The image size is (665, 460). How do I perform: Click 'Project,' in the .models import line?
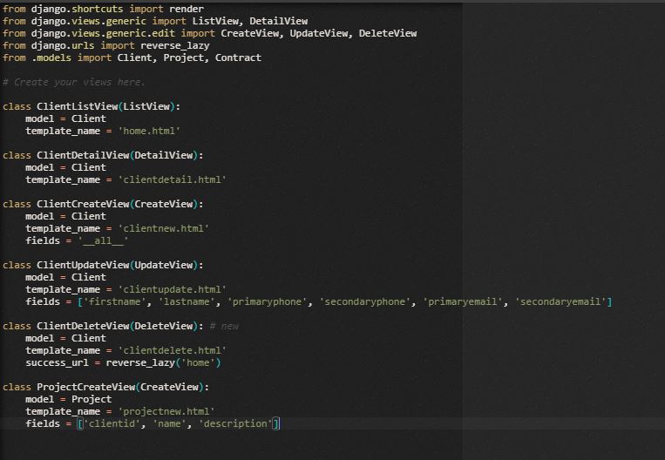pyautogui.click(x=187, y=57)
